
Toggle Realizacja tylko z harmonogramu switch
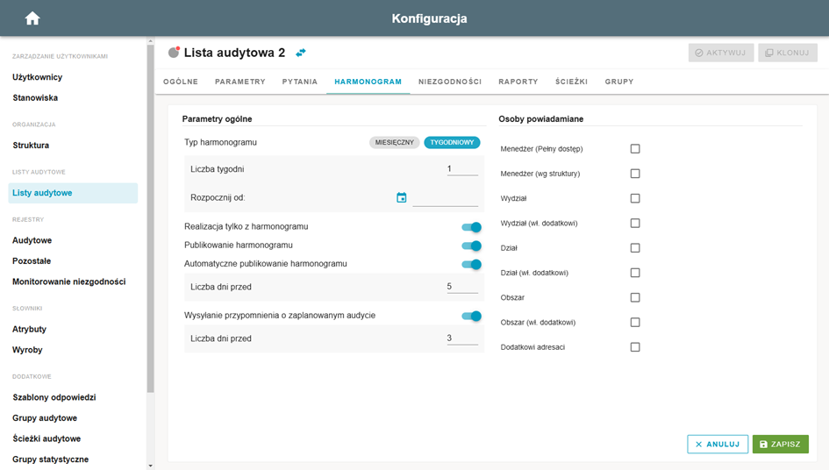tap(471, 227)
